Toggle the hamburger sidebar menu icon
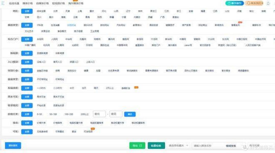275x153 pixels. 3,3
